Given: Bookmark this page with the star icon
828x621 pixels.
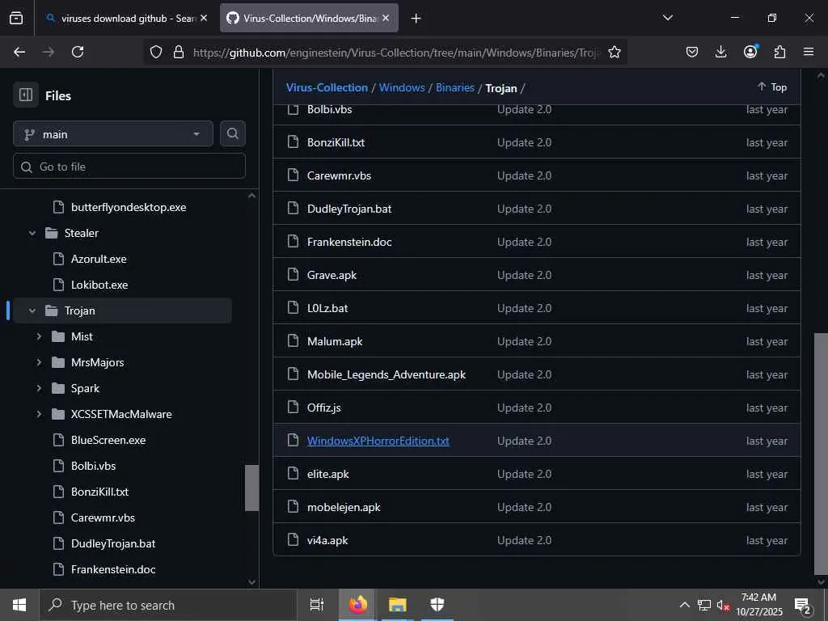Looking at the screenshot, I should (615, 52).
